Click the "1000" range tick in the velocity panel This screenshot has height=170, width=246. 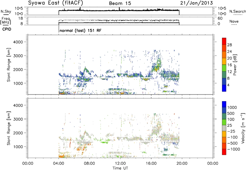coord(18,147)
